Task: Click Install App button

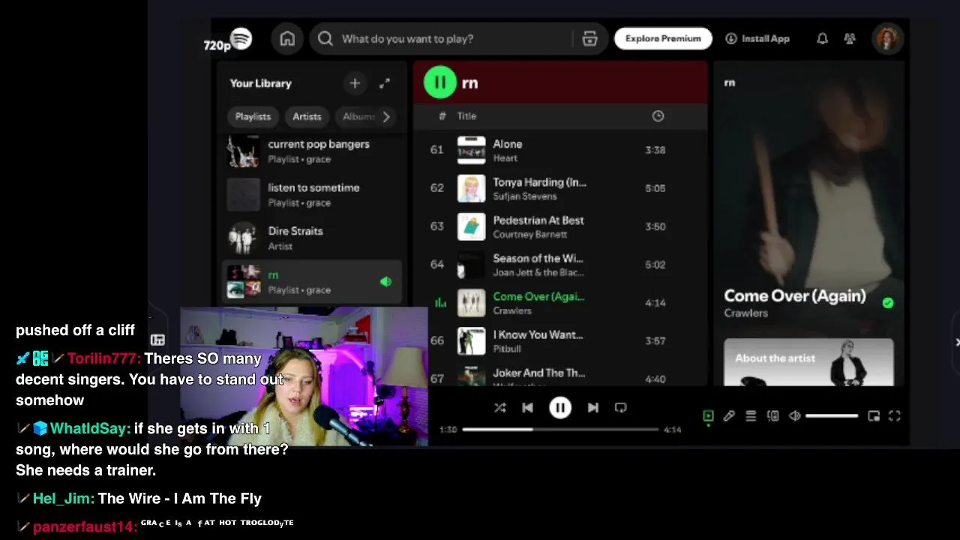Action: pyautogui.click(x=757, y=39)
